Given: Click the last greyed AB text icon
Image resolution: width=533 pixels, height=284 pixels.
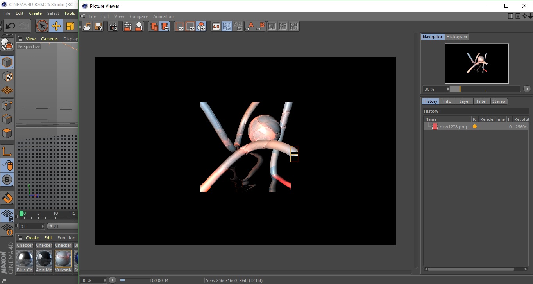Looking at the screenshot, I should pyautogui.click(x=294, y=27).
